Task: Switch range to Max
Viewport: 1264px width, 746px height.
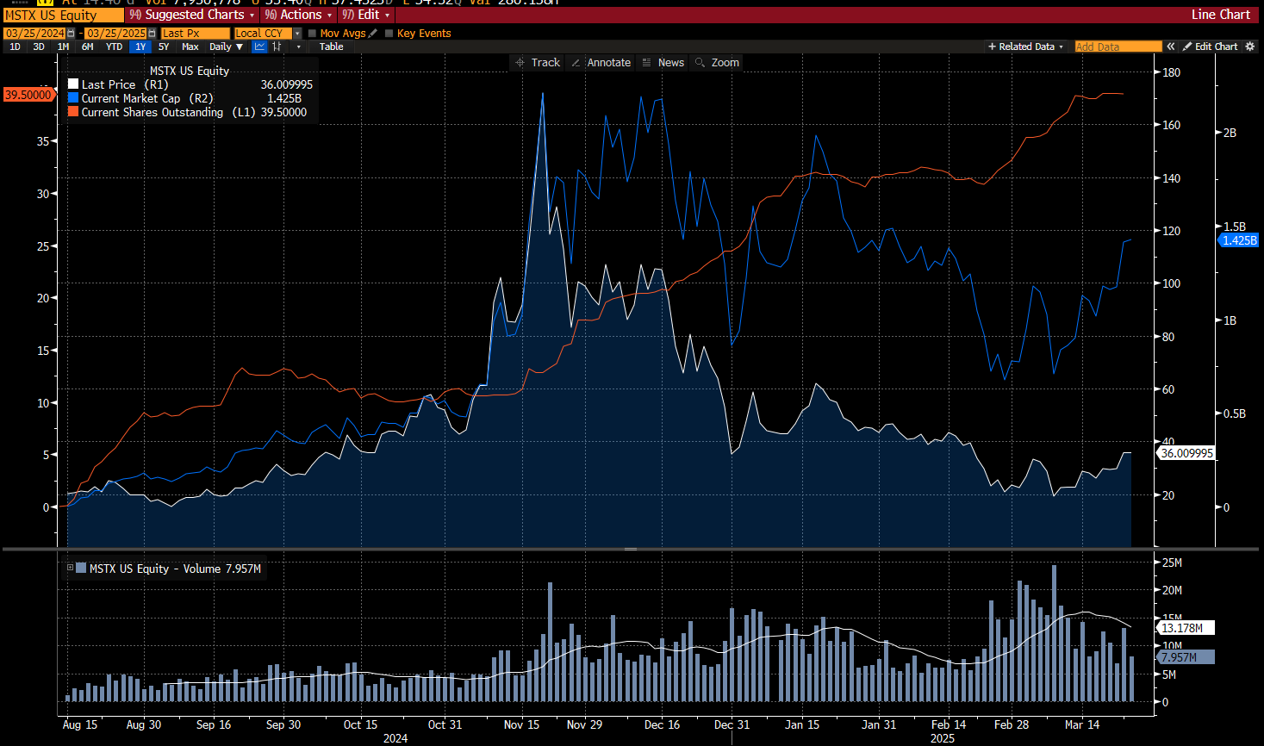Action: (x=190, y=47)
